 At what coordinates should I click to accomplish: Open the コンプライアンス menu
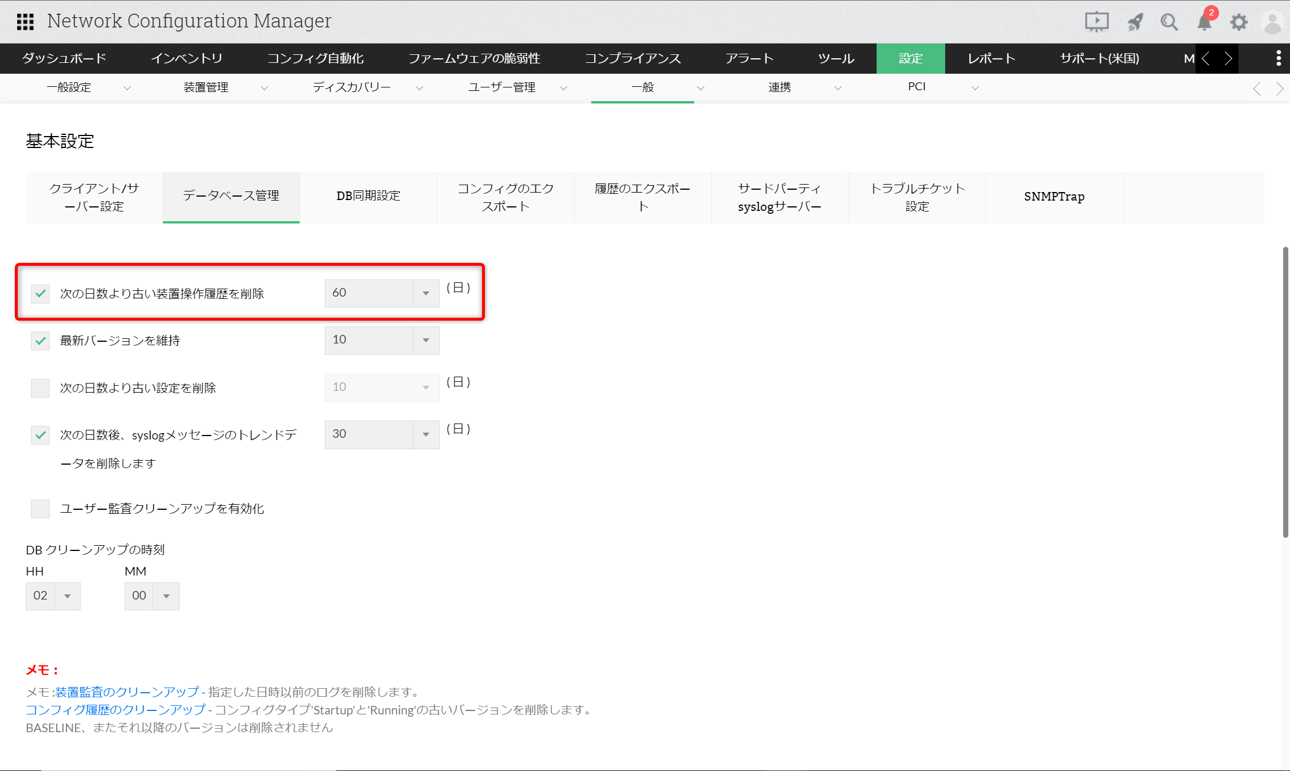(632, 58)
